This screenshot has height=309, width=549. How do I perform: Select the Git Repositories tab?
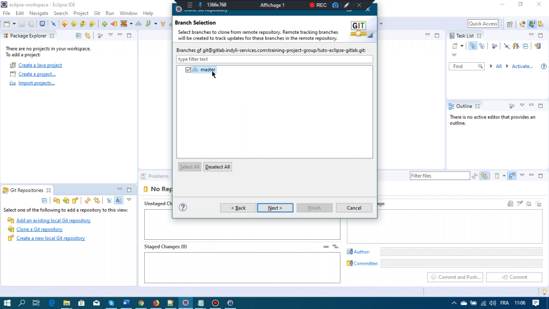click(x=27, y=190)
